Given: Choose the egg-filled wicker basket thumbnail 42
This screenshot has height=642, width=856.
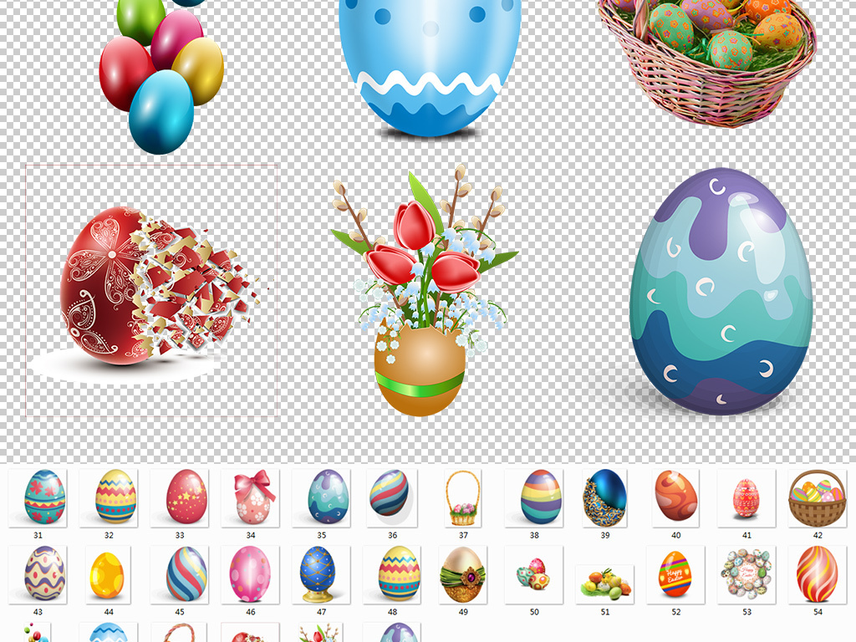Looking at the screenshot, I should pos(817,497).
